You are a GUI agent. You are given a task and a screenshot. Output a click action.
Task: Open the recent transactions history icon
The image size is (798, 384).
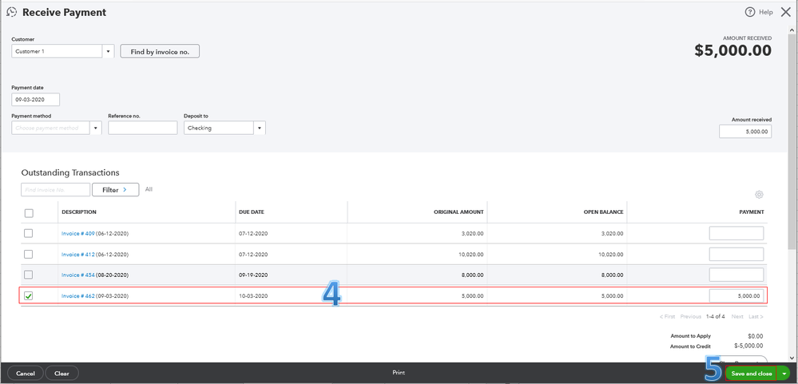tap(12, 12)
